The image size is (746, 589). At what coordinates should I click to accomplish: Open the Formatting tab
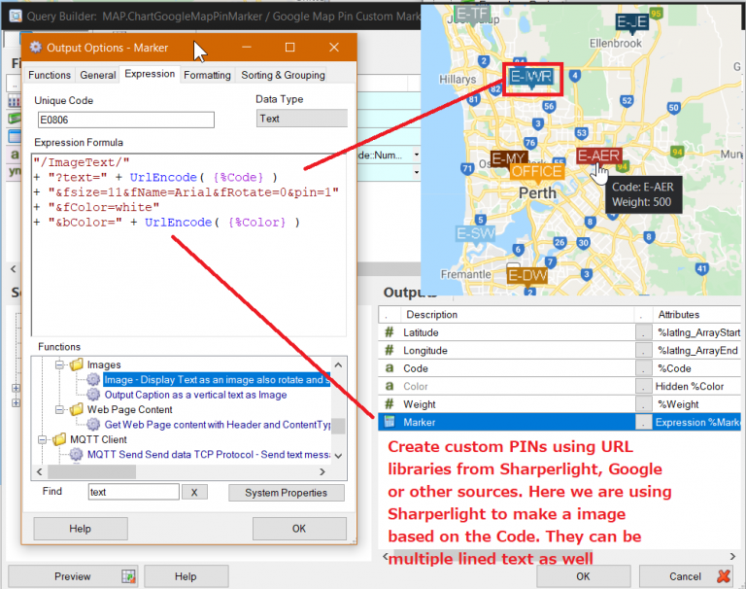[207, 75]
